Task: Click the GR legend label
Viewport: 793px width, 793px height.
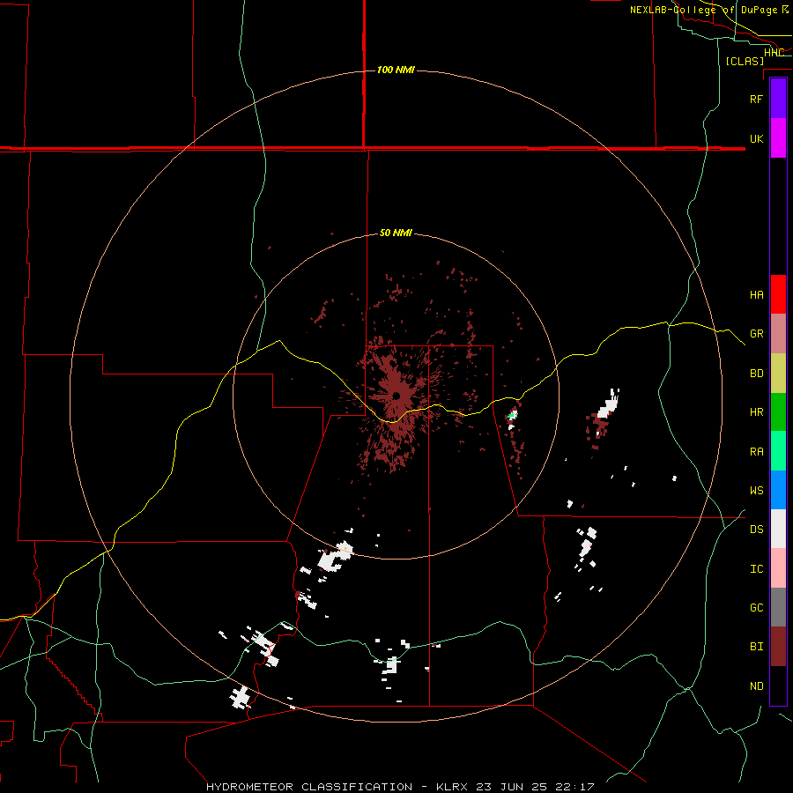Action: [x=756, y=334]
